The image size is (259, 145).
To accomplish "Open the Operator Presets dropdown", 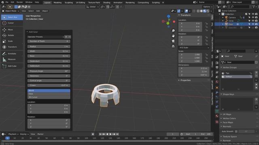I will [x=46, y=37].
